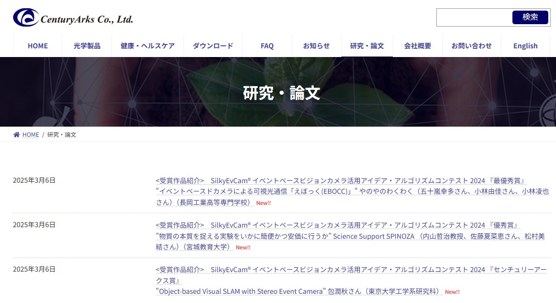Click the home icon in breadcrumb
This screenshot has width=556, height=303.
pos(16,134)
